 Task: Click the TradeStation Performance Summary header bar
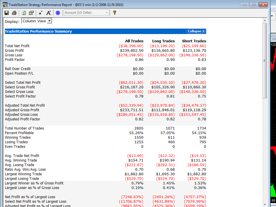pyautogui.click(x=105, y=31)
